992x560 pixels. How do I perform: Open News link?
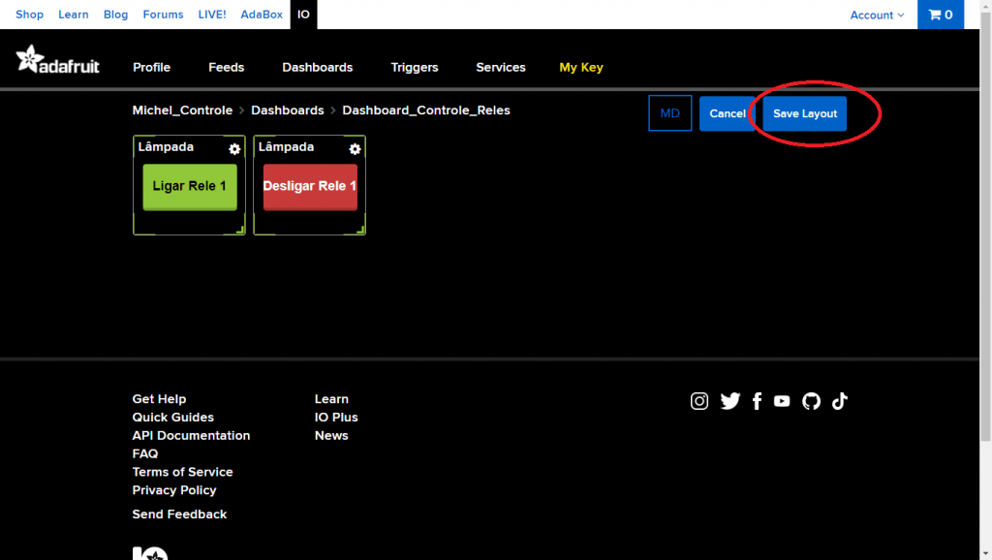point(331,435)
